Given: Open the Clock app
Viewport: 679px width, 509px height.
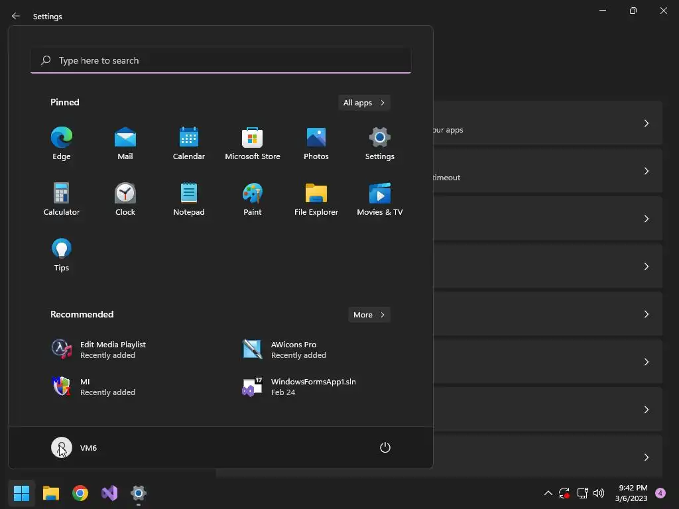Looking at the screenshot, I should tap(125, 199).
